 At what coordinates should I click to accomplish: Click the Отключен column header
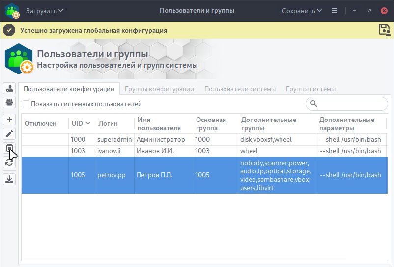(x=45, y=123)
